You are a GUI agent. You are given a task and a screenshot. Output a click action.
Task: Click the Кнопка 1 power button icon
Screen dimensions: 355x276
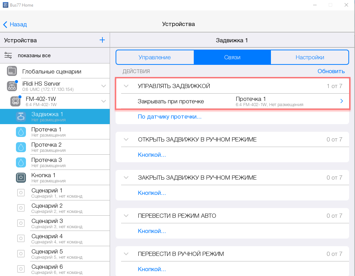pos(21,178)
